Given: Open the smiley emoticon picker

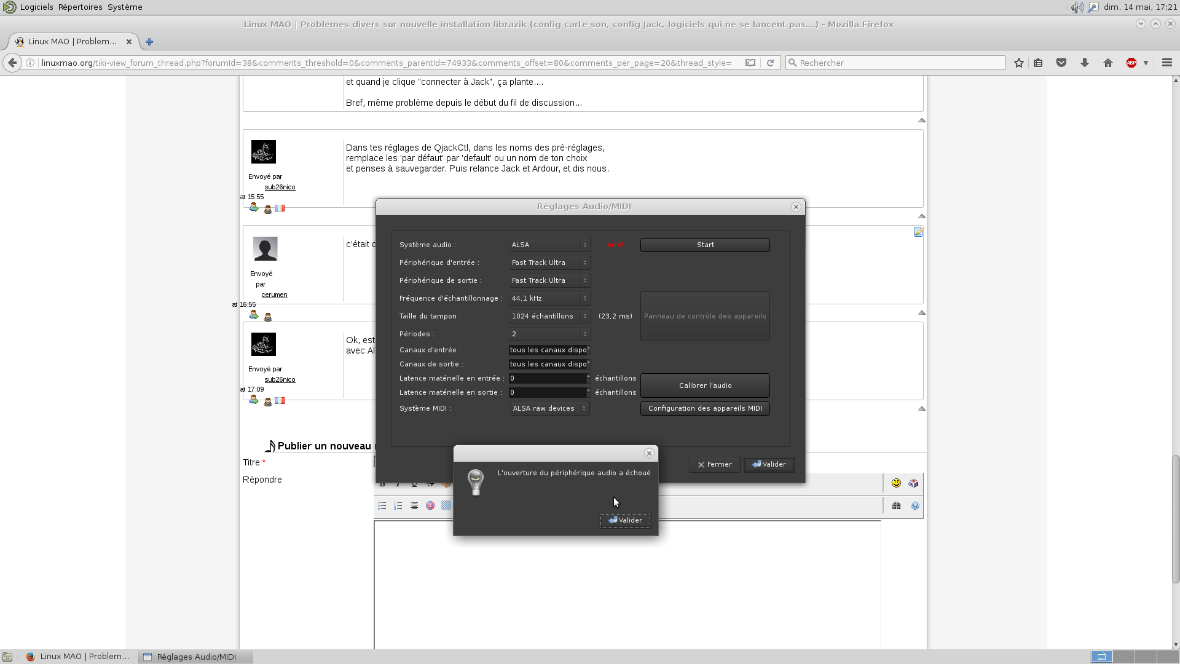Looking at the screenshot, I should tap(896, 483).
